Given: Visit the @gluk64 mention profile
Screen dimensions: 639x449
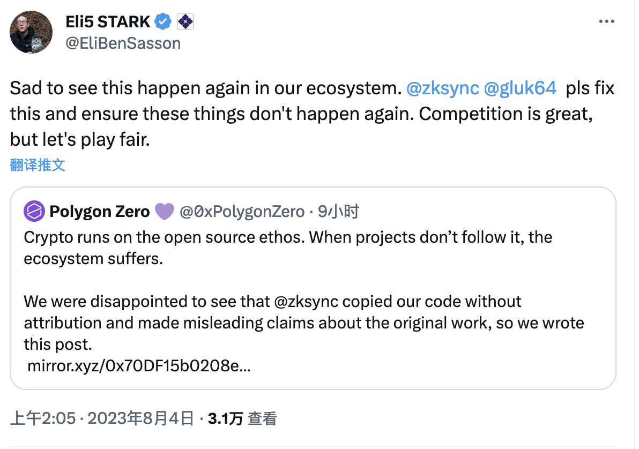Looking at the screenshot, I should click(520, 88).
